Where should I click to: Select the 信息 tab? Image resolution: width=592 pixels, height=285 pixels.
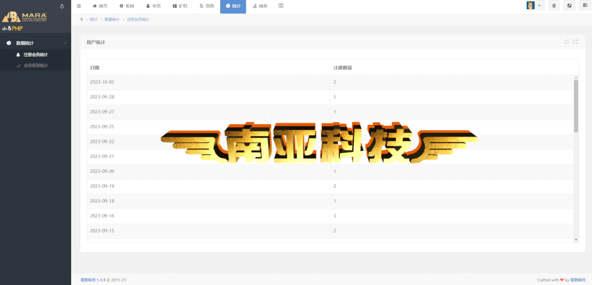point(206,6)
